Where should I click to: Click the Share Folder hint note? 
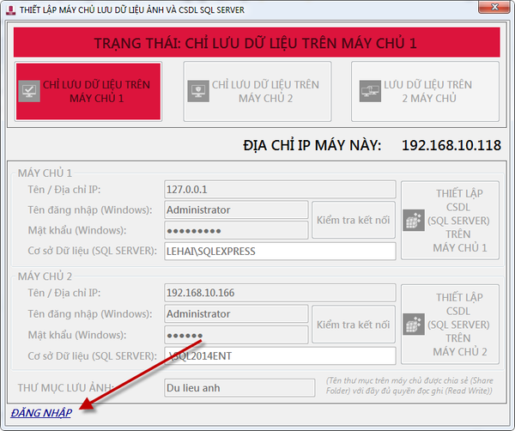point(409,385)
